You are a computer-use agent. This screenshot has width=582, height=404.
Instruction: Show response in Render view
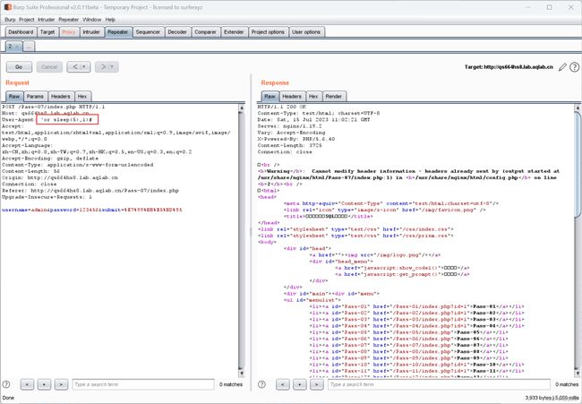pos(334,96)
